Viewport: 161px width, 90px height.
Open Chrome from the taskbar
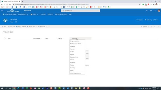pyautogui.click(x=14, y=88)
